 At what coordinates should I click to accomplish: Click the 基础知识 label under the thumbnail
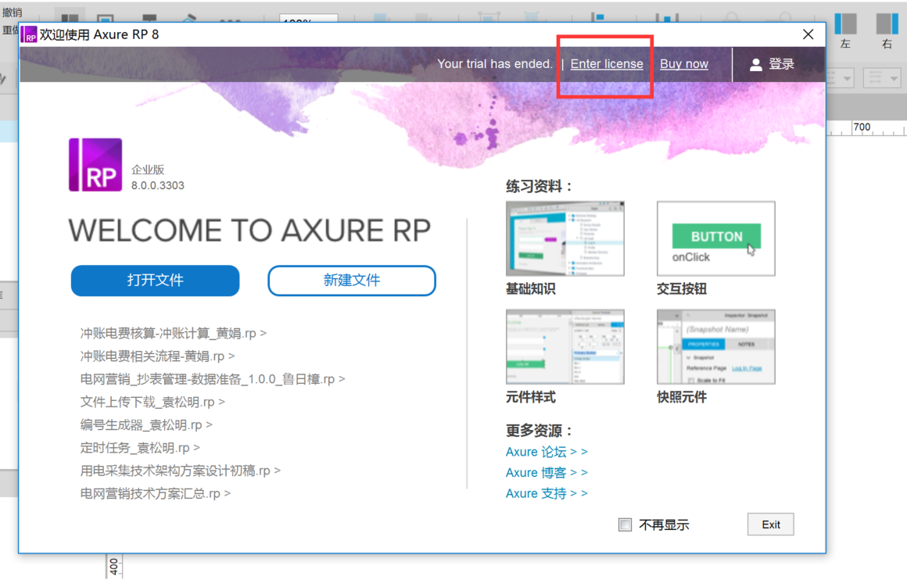click(530, 289)
